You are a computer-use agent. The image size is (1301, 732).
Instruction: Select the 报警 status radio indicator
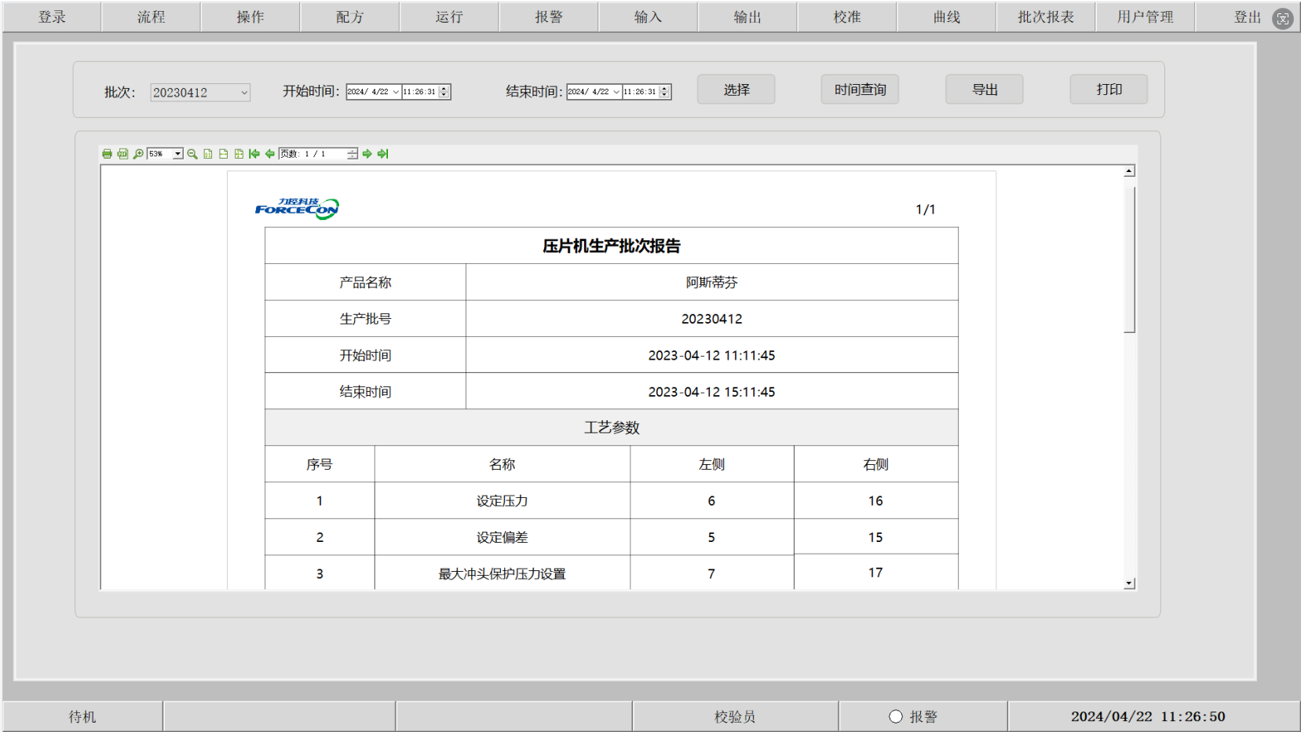point(896,716)
